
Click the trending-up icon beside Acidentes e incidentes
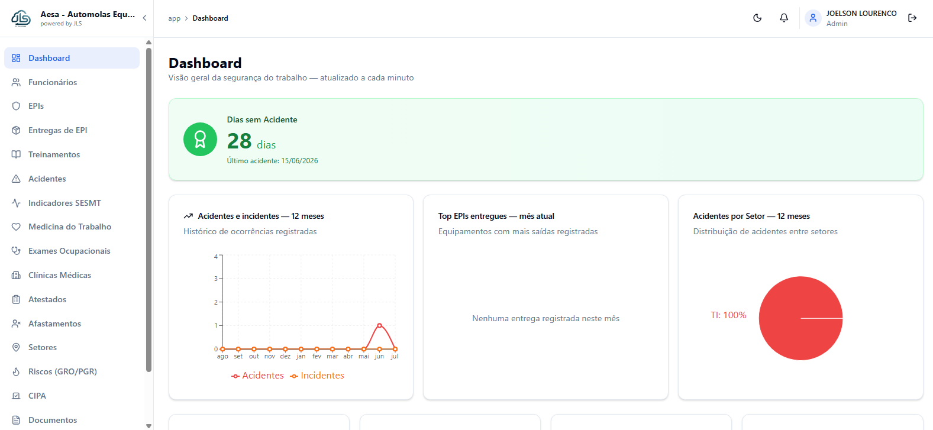coord(188,216)
